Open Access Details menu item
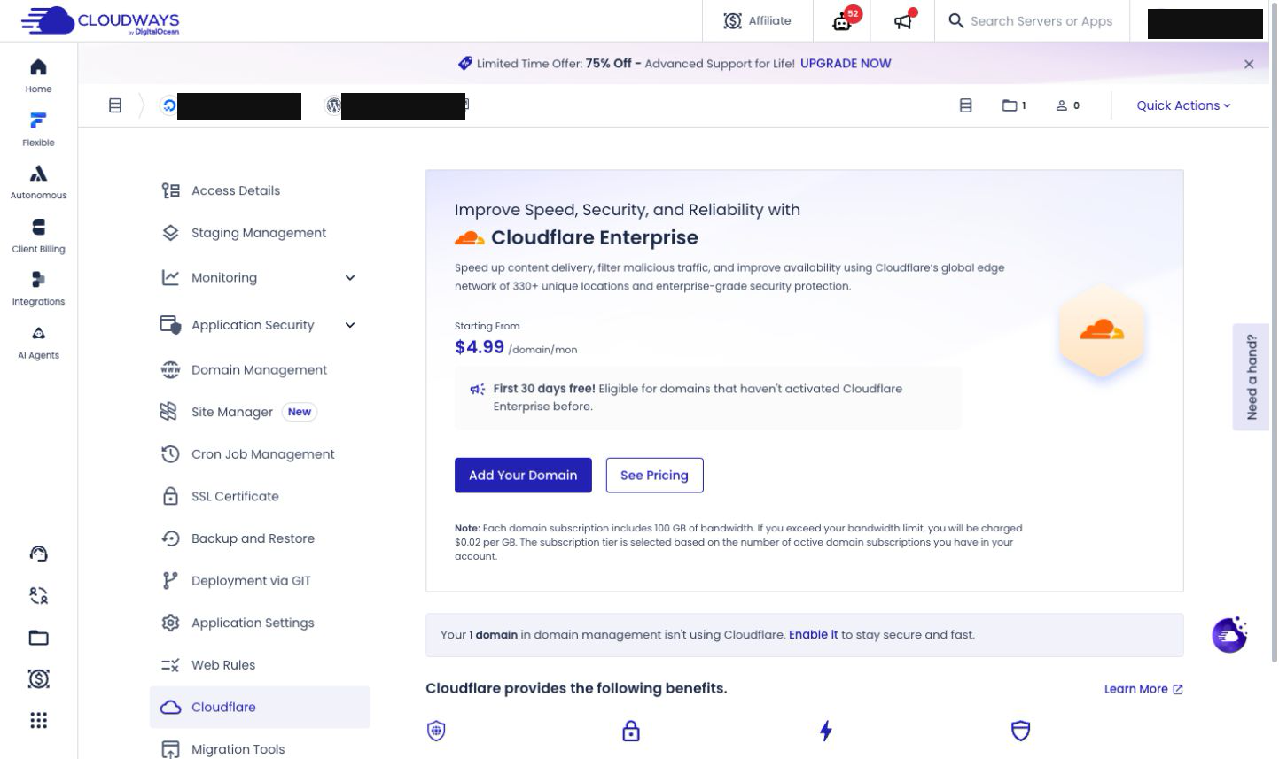Image resolution: width=1279 pixels, height=759 pixels. 260,190
